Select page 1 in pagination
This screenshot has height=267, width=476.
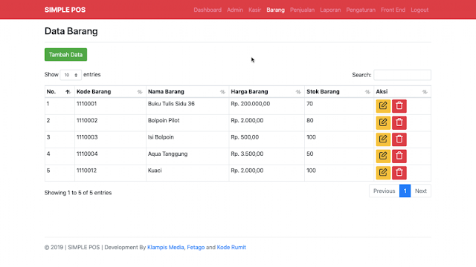click(405, 191)
